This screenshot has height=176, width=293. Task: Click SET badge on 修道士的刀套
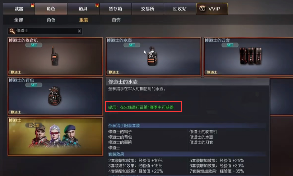230,45
